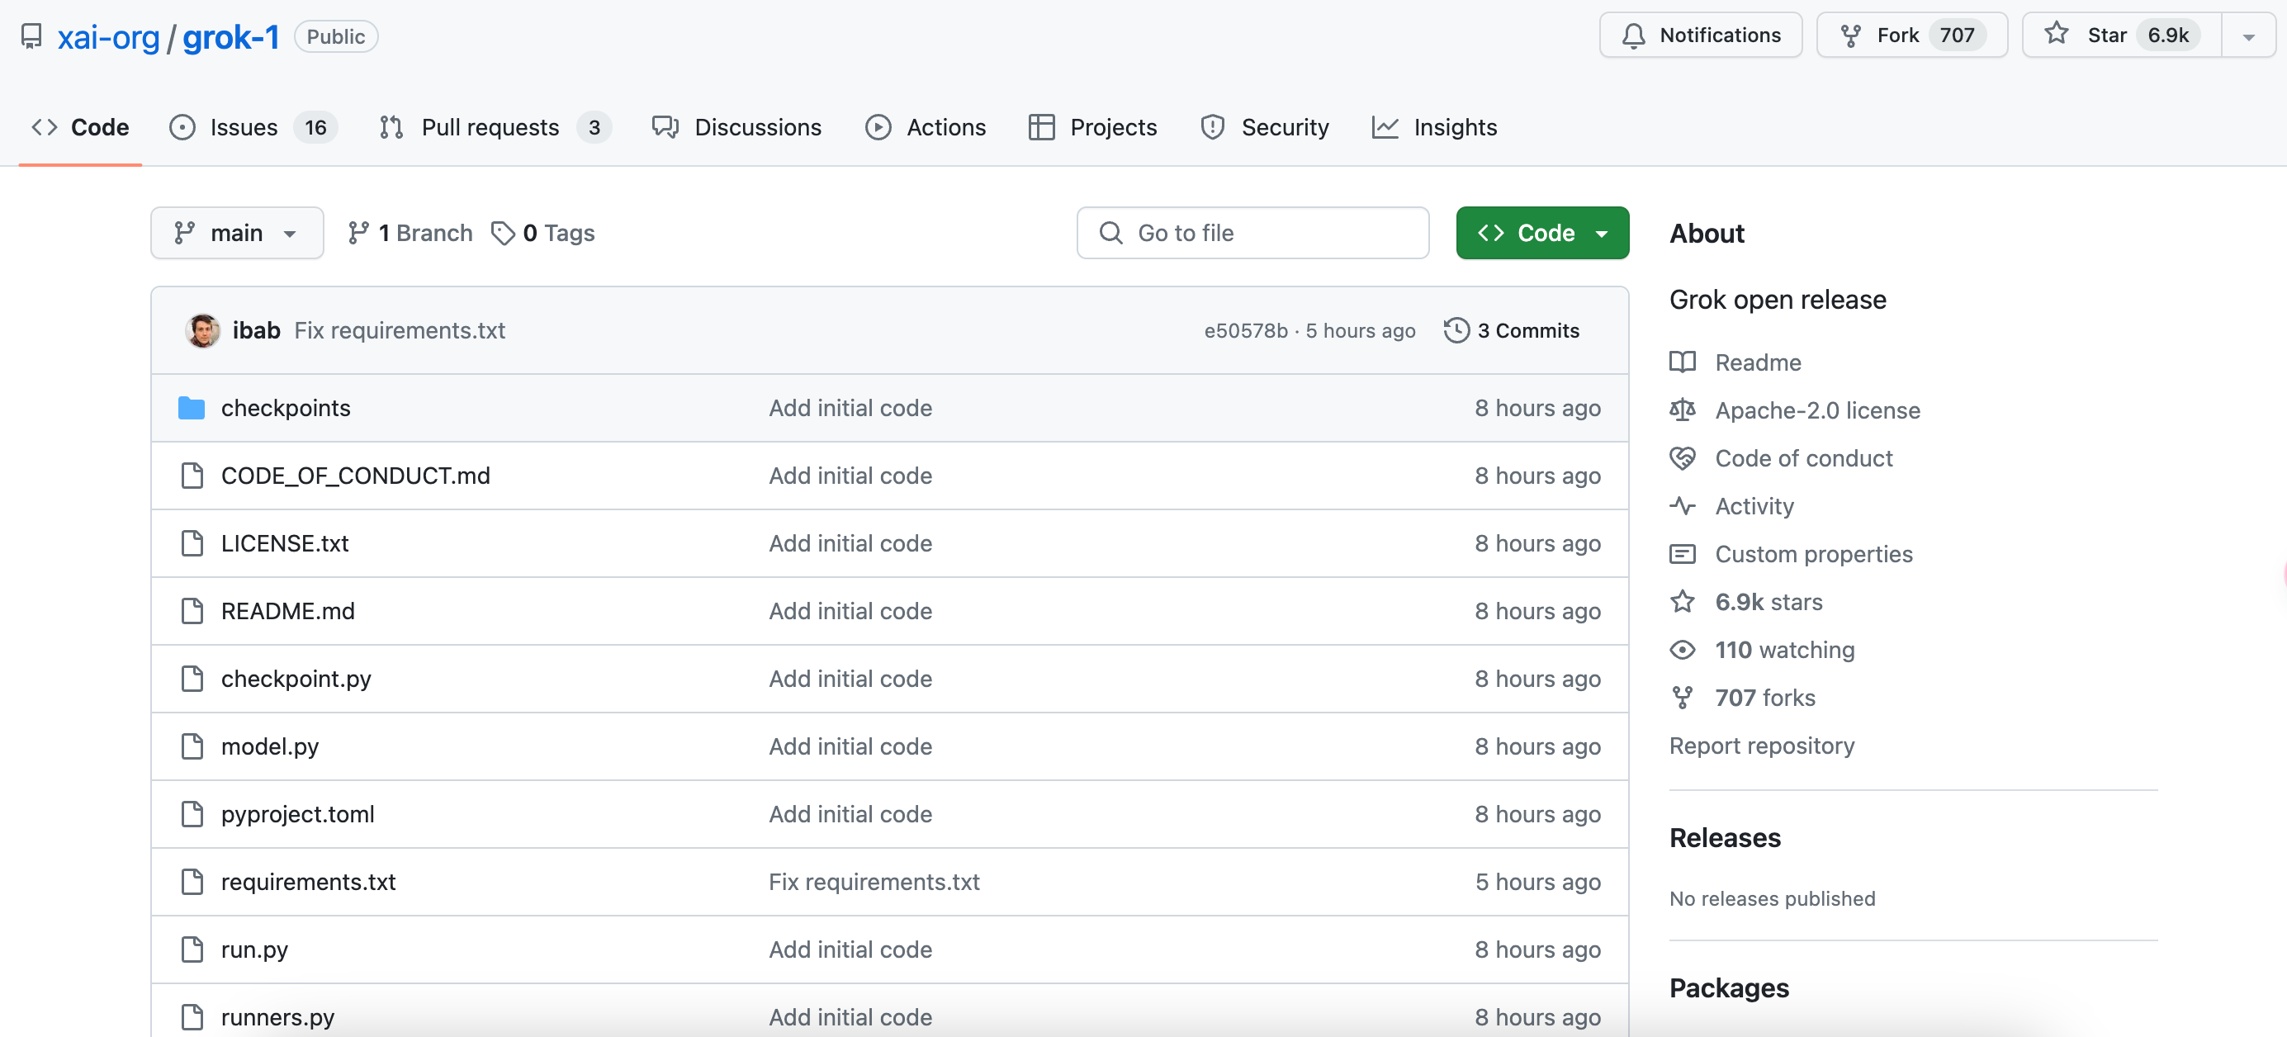Open the checkpoints folder
2287x1037 pixels.
click(x=286, y=408)
